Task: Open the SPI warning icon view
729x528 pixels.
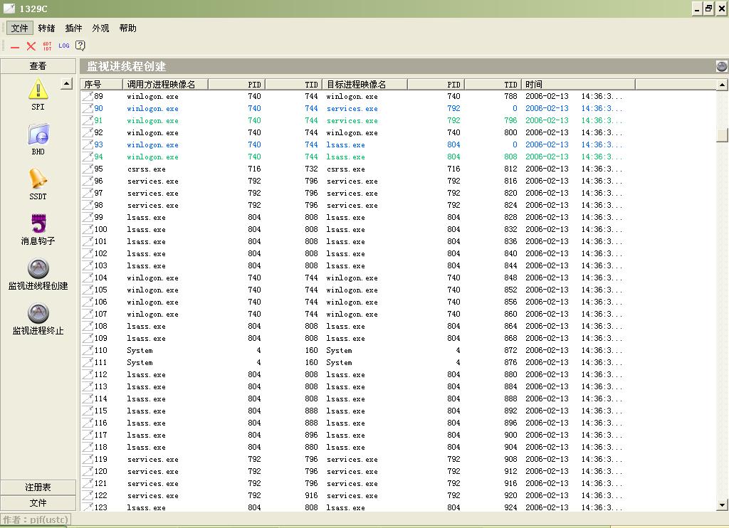Action: click(x=38, y=90)
